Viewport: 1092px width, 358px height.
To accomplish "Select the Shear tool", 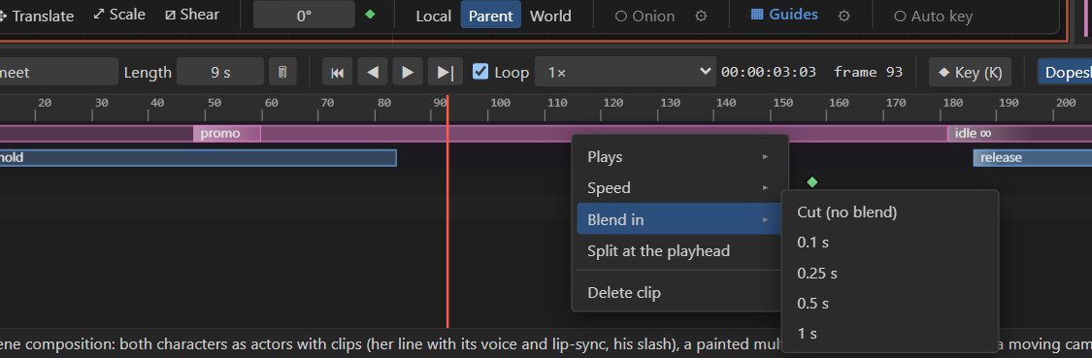I will (192, 15).
